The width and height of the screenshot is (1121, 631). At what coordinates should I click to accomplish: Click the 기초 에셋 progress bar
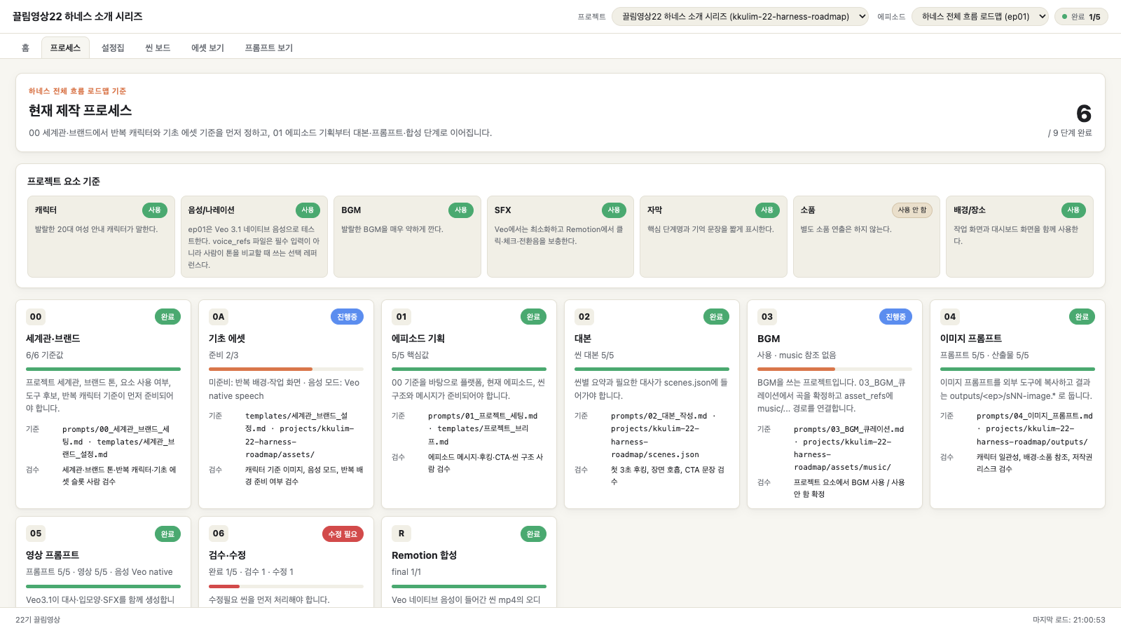pos(286,369)
